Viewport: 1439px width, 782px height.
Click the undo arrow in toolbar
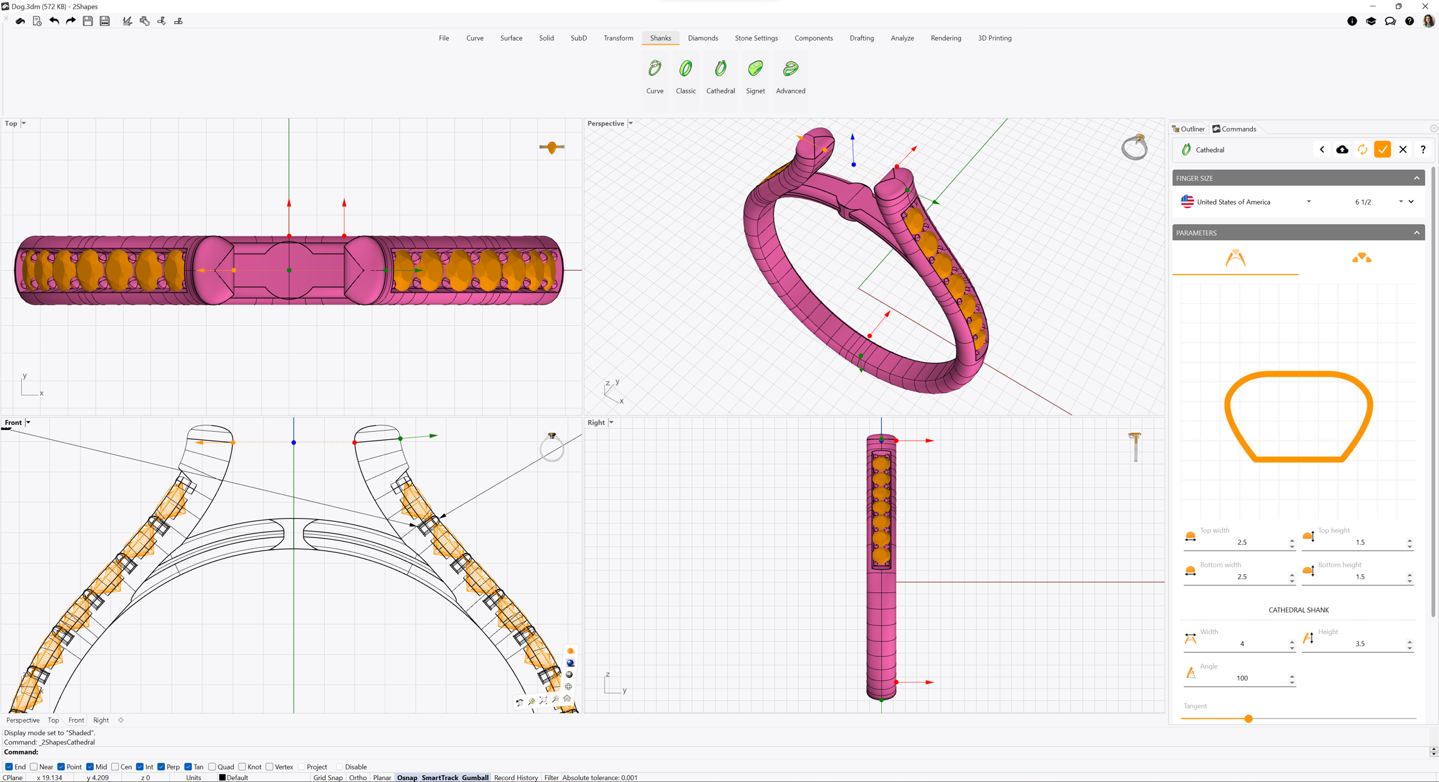(x=54, y=21)
